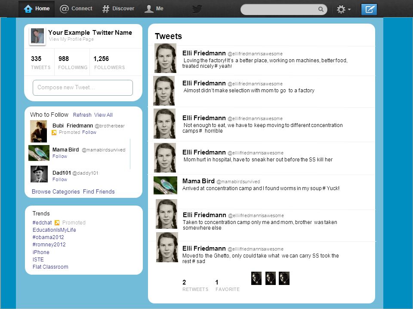Click the Twitter bird logo in top bar
The height and width of the screenshot is (309, 413).
(x=197, y=9)
